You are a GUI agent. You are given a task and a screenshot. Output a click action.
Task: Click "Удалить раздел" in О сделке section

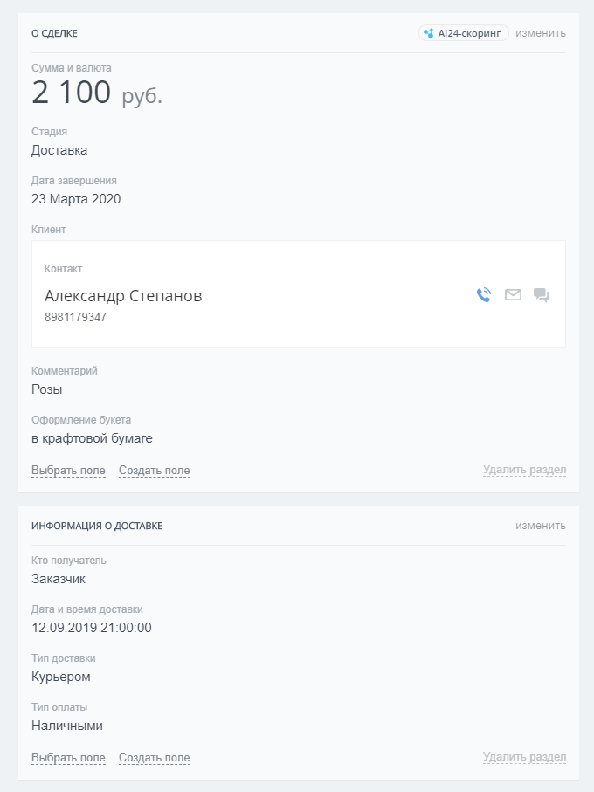(524, 470)
